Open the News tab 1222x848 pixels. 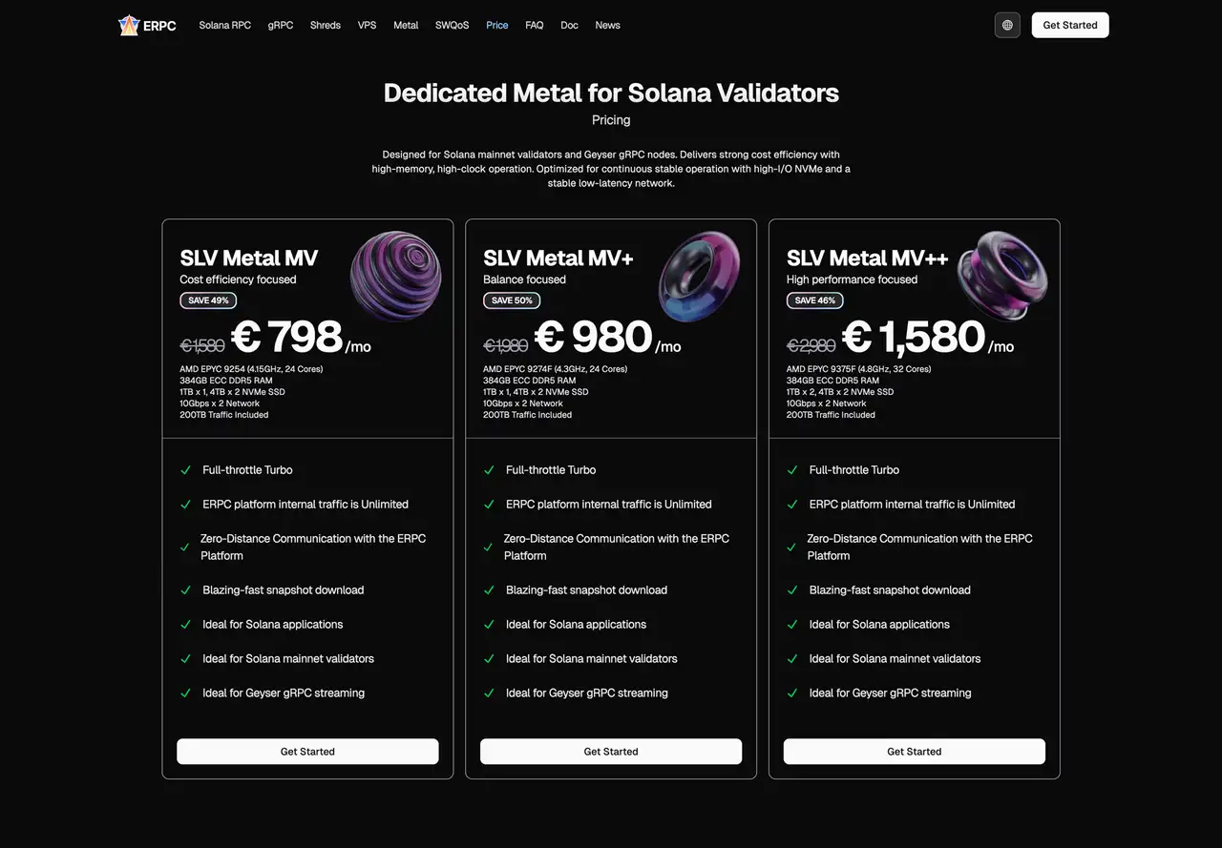tap(607, 25)
